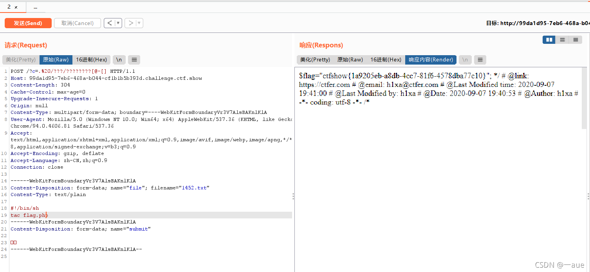The image size is (590, 272).
Task: Click the Content-Type: text/plain line
Action: [x=48, y=195]
